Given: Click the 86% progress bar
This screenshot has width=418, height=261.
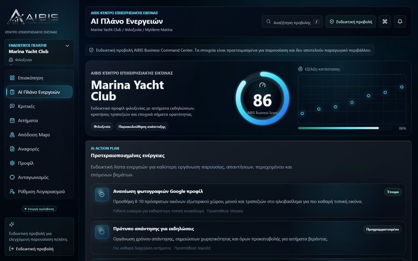Looking at the screenshot, I should coord(345,128).
